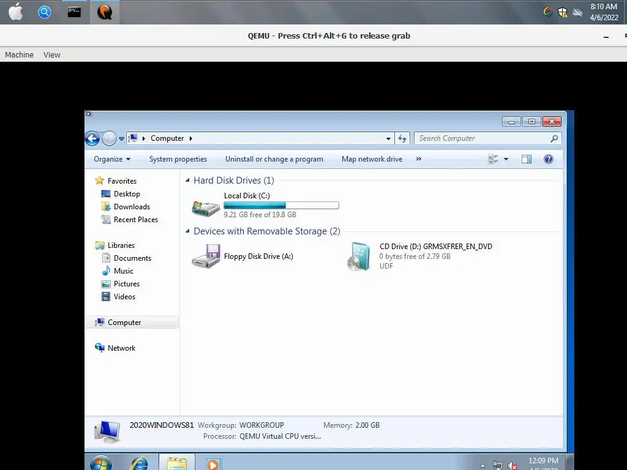Open the blue magnifier search icon in top bar
The image size is (627, 470).
44,12
